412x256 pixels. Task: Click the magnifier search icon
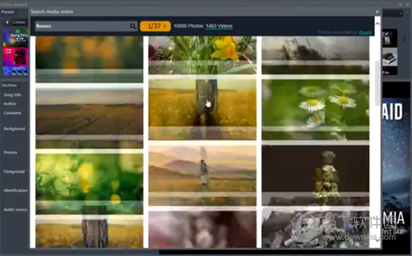click(x=133, y=26)
